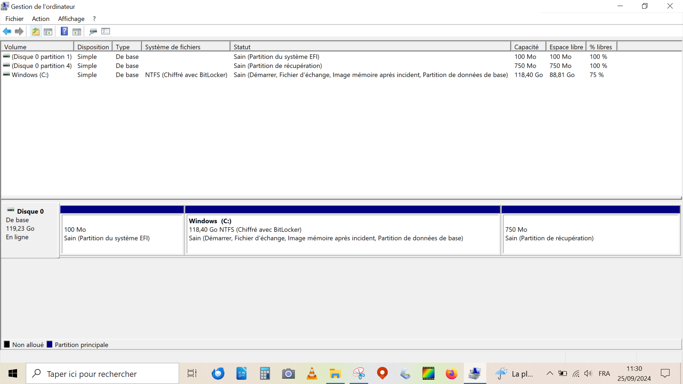Click the blue Back arrow in toolbar
683x384 pixels.
click(7, 31)
